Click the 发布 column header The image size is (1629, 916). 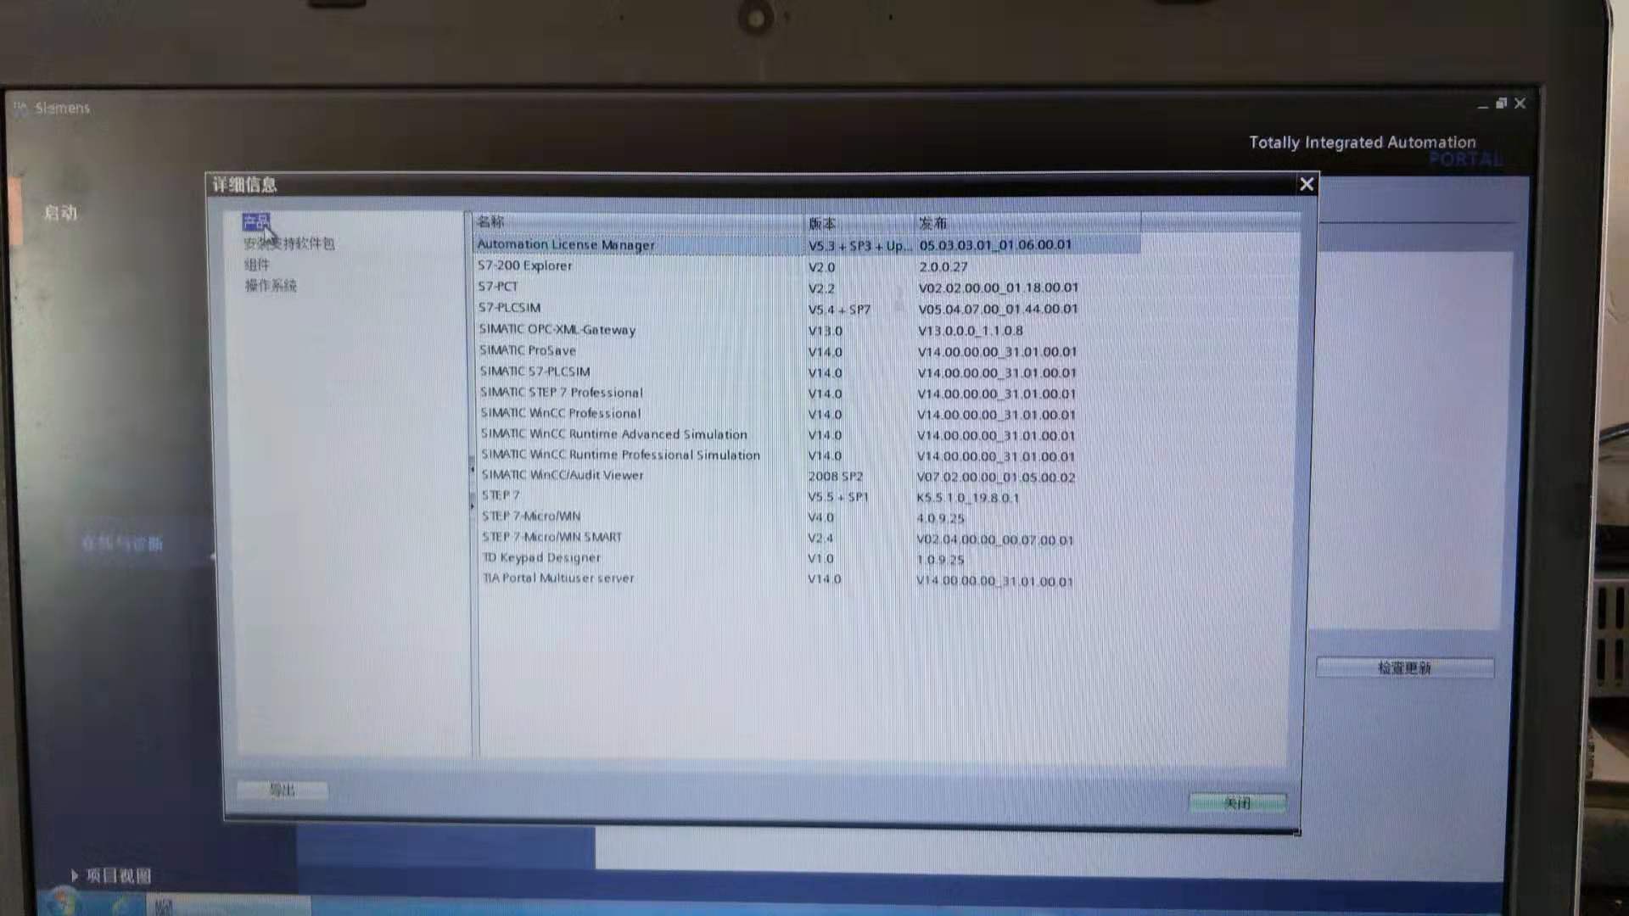(932, 223)
